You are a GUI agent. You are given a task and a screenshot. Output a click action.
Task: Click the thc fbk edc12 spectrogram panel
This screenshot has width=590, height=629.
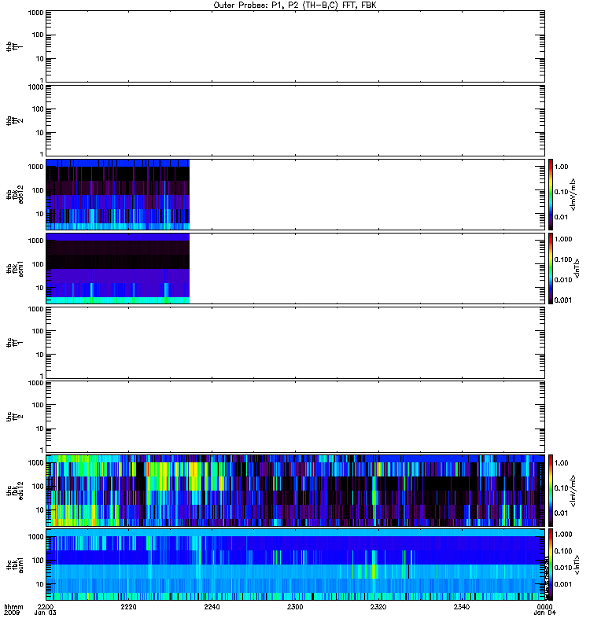[295, 490]
